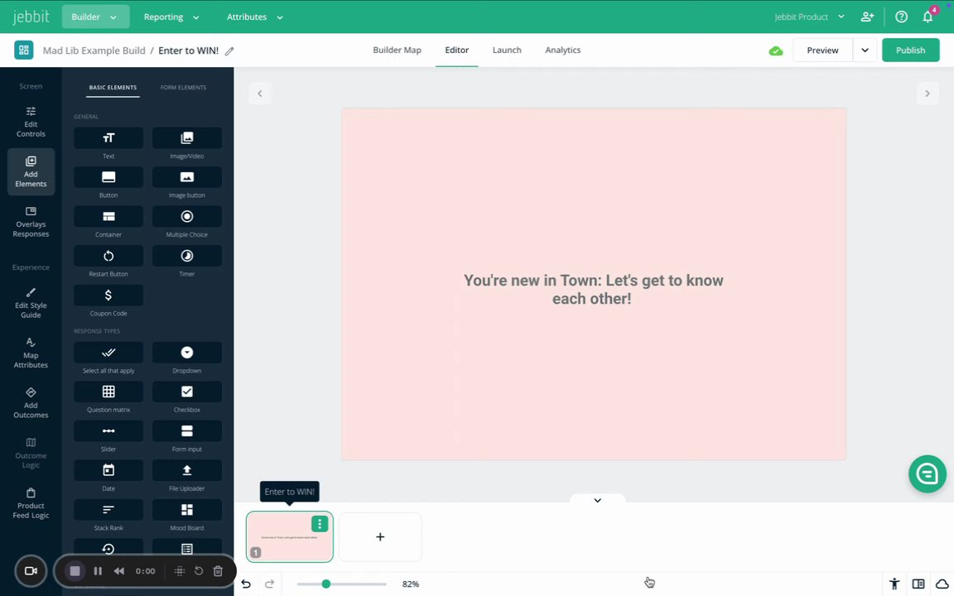Add a Mood Board element
The width and height of the screenshot is (954, 596).
coord(187,510)
